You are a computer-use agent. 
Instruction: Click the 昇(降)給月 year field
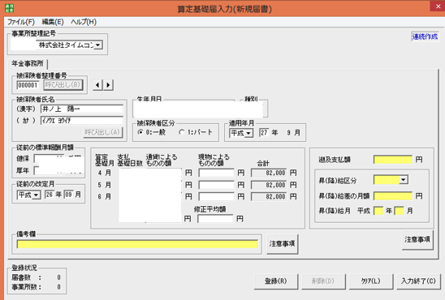coord(378,211)
